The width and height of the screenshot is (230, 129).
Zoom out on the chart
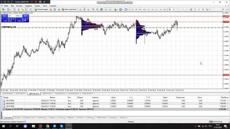pos(97,10)
